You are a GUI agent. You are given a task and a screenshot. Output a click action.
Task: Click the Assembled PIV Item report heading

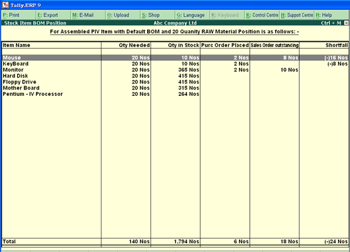174,32
